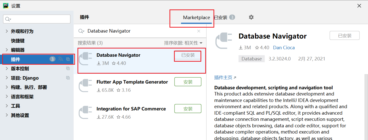Expand 语言和框架 settings group

7,96
